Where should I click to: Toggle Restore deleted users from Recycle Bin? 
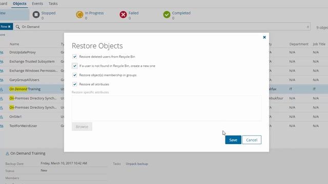pos(74,57)
